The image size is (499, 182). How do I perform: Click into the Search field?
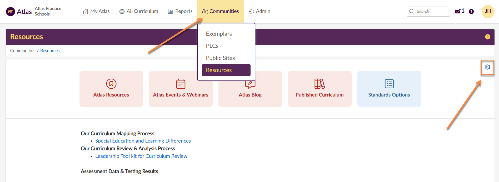[431, 11]
